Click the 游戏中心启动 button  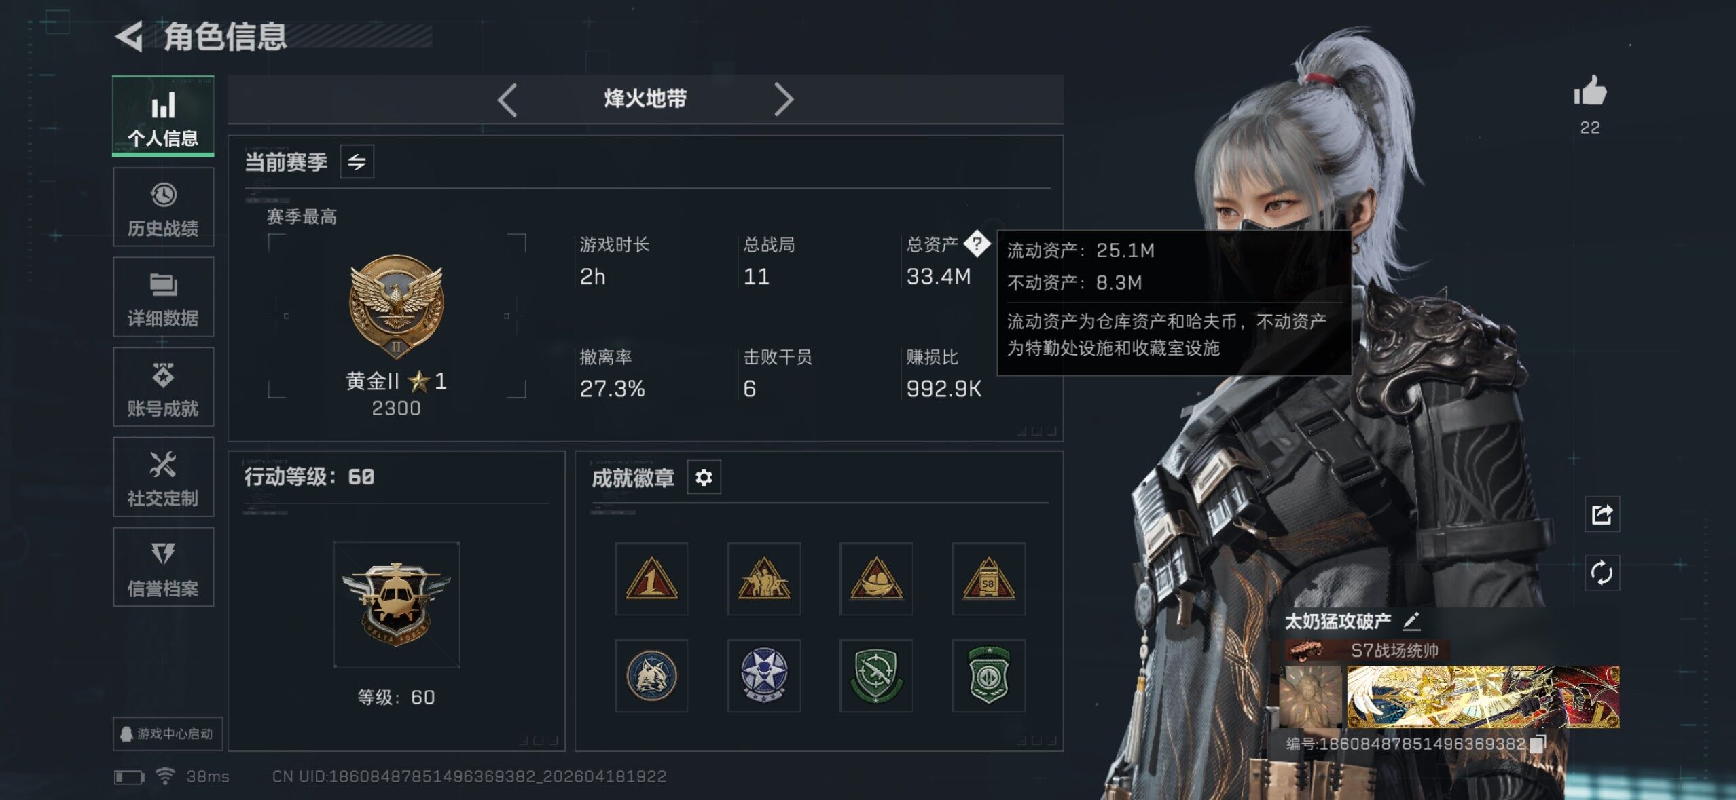(167, 734)
